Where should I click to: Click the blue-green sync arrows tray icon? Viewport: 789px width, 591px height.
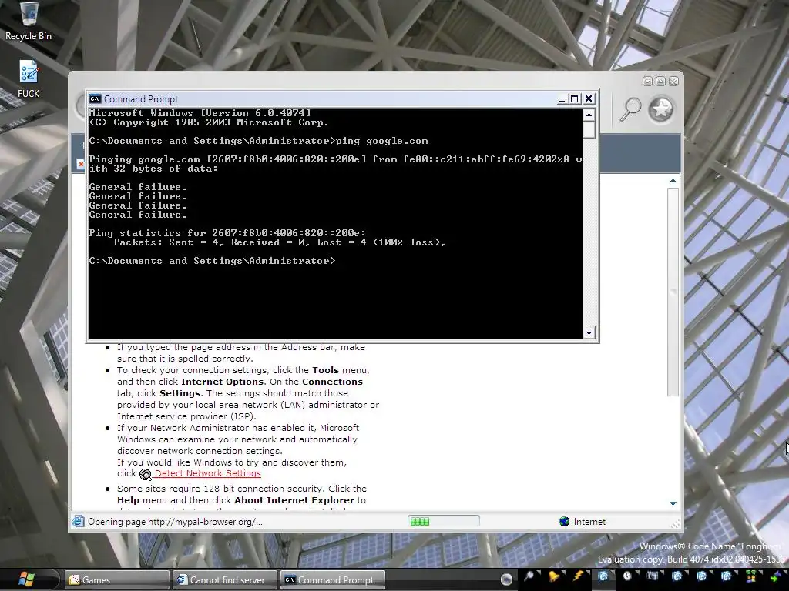tap(775, 577)
